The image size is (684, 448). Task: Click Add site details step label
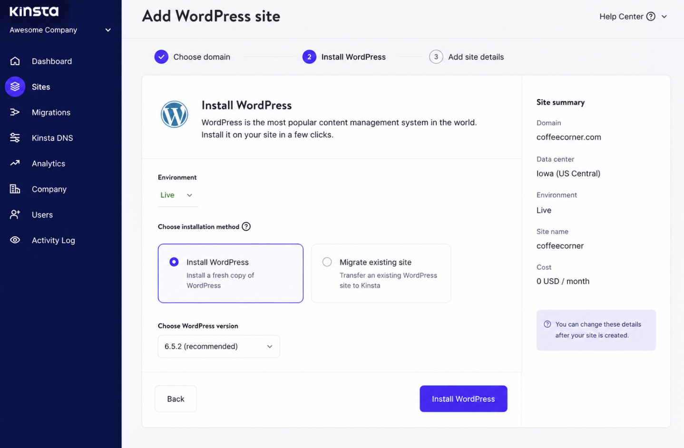(476, 57)
